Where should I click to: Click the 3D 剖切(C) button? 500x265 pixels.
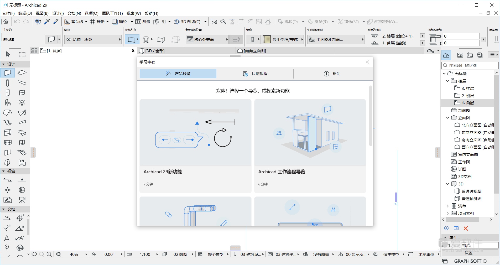187,22
